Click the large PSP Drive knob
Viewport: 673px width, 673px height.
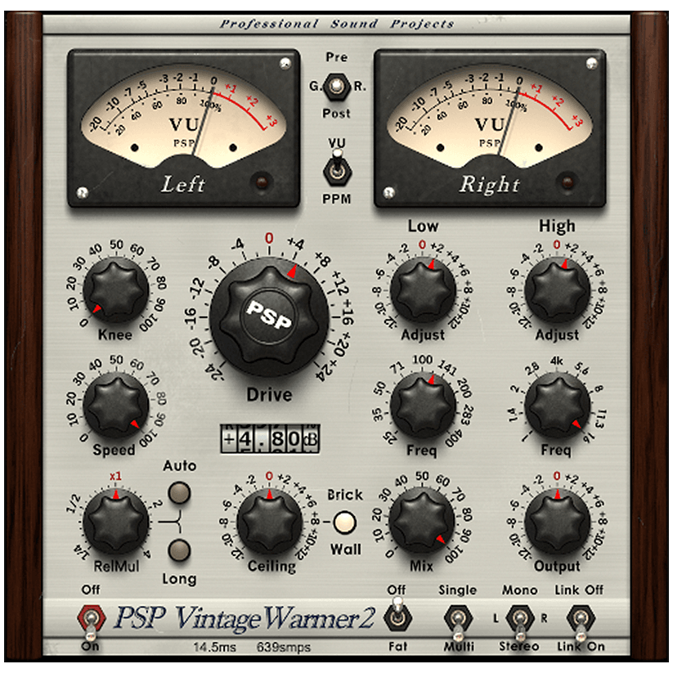(x=269, y=318)
